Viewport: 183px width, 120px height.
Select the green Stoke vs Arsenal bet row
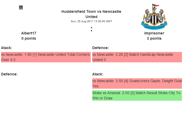[137, 95]
